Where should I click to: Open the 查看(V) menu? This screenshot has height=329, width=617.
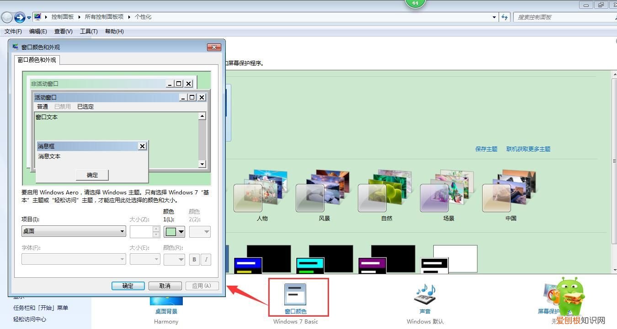pos(63,31)
